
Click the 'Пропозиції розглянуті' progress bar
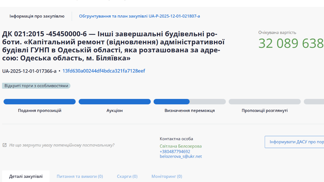[x=265, y=102]
